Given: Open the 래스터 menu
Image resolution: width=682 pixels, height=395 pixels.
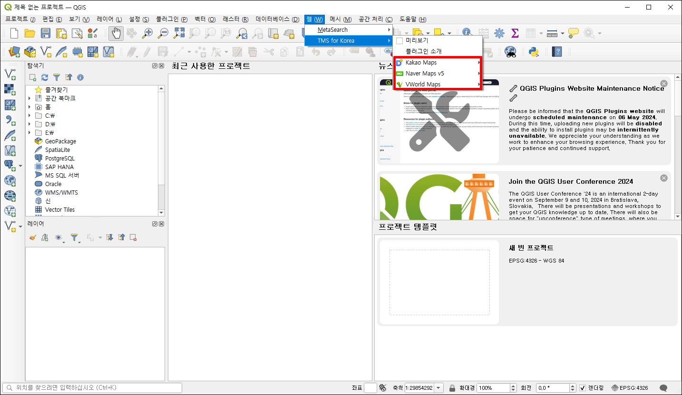Looking at the screenshot, I should (235, 19).
